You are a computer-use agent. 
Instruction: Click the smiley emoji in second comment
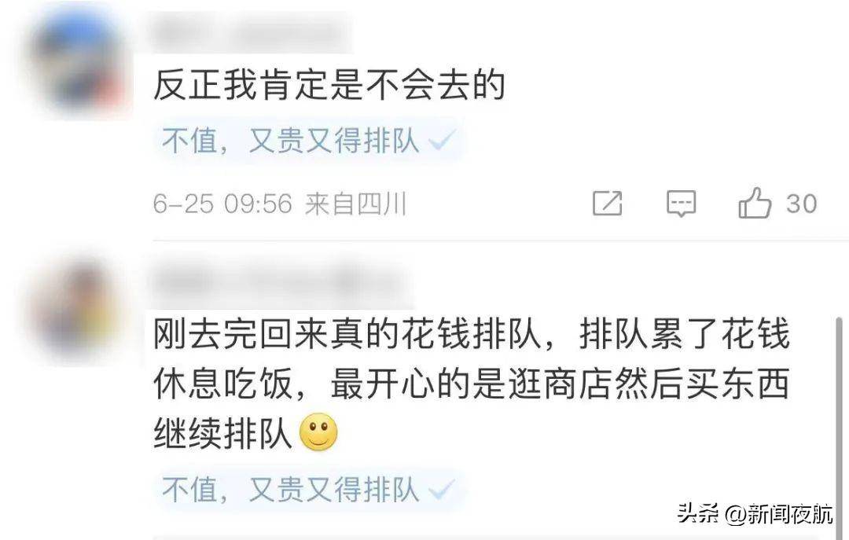[318, 432]
